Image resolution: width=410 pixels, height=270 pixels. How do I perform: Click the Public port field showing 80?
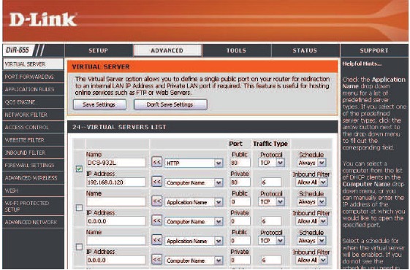(240, 163)
